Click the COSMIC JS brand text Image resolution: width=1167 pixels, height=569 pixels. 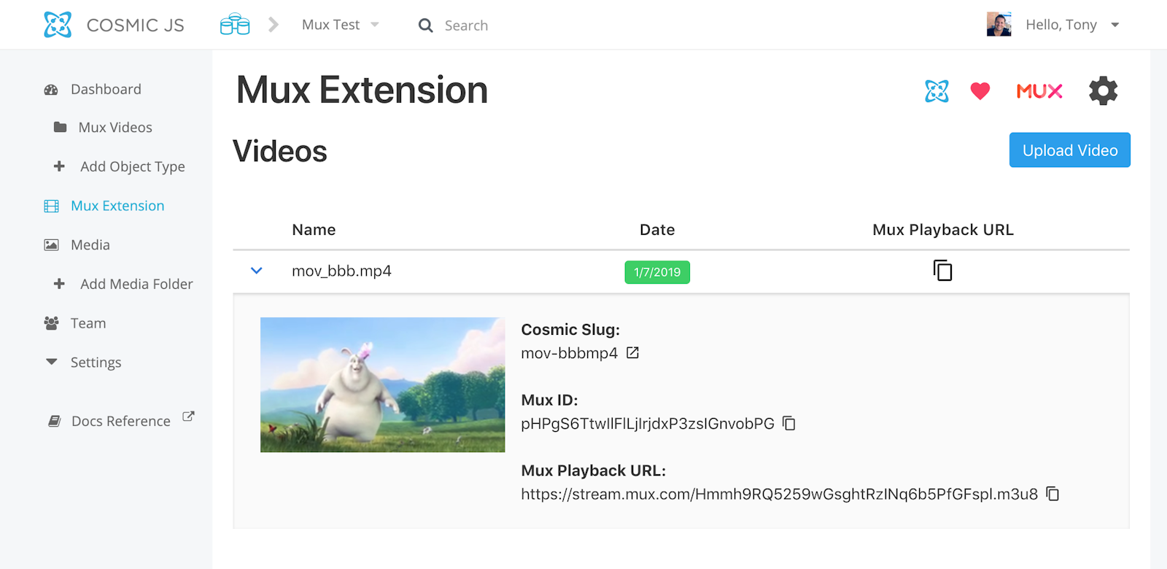click(135, 25)
